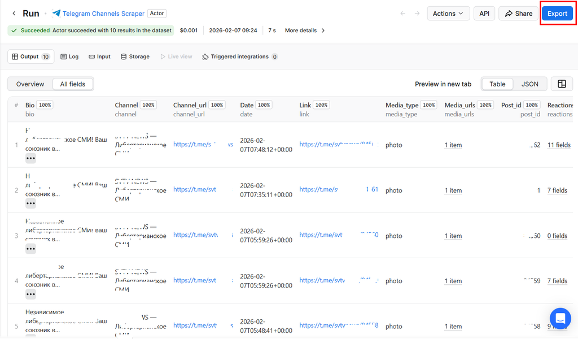Go to the previous run with the left arrow

[x=403, y=14]
